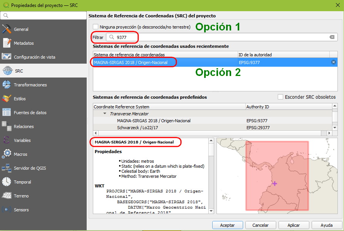The height and width of the screenshot is (231, 344).
Task: Click the down arrow of the predefined list scrollbar
Action: tap(335, 128)
